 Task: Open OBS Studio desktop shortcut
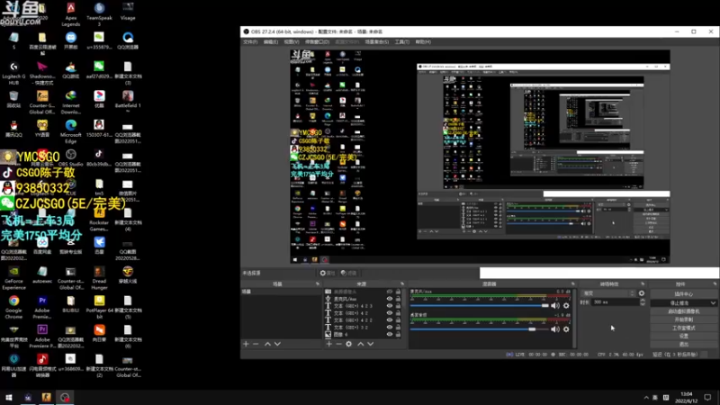pyautogui.click(x=71, y=157)
